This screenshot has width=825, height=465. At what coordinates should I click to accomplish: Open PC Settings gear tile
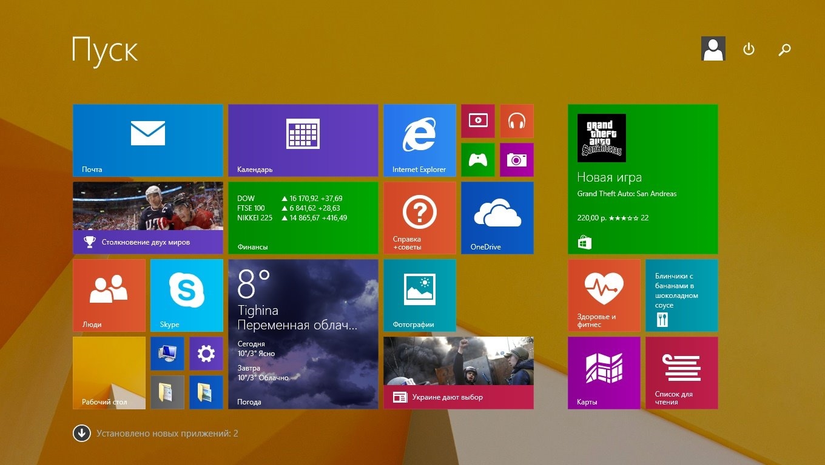coord(206,354)
